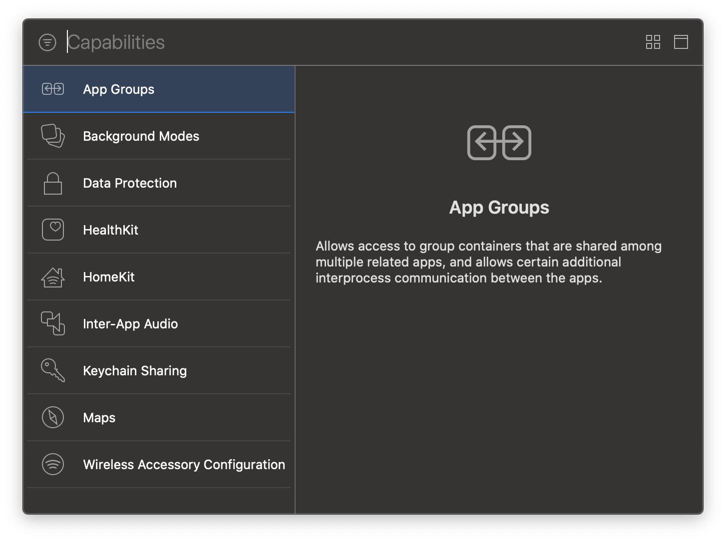Click the large App Groups detail icon
The image size is (726, 541).
coord(499,143)
